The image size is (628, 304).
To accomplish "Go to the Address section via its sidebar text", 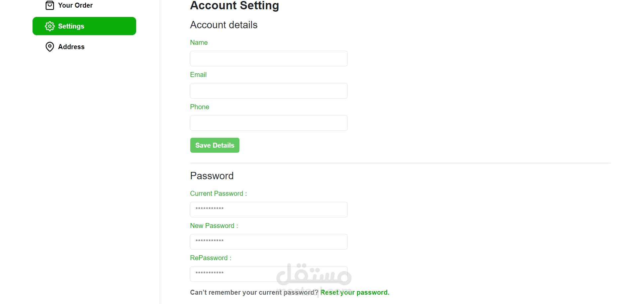I will point(71,47).
